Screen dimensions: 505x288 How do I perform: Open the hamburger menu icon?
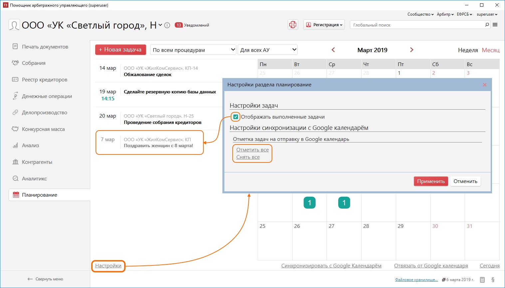pos(495,25)
